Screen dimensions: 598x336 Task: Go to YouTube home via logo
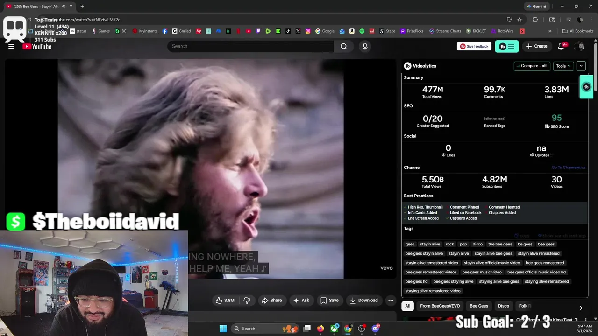(37, 46)
